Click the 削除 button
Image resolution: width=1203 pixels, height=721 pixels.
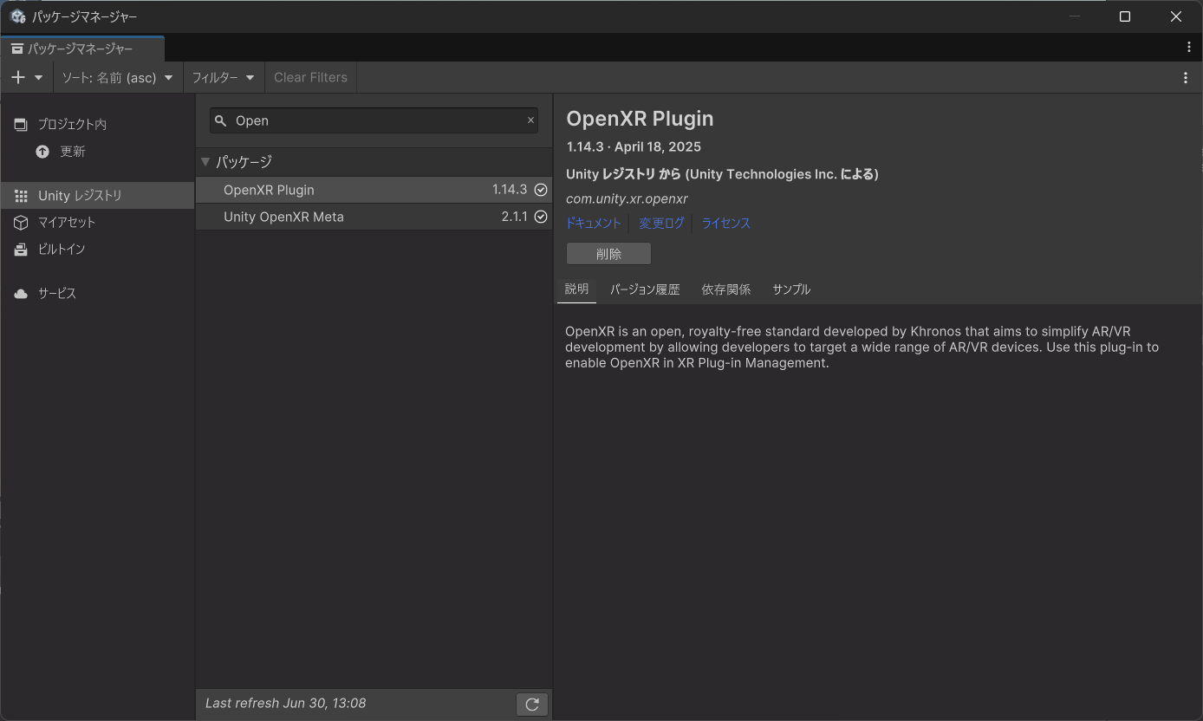point(608,254)
